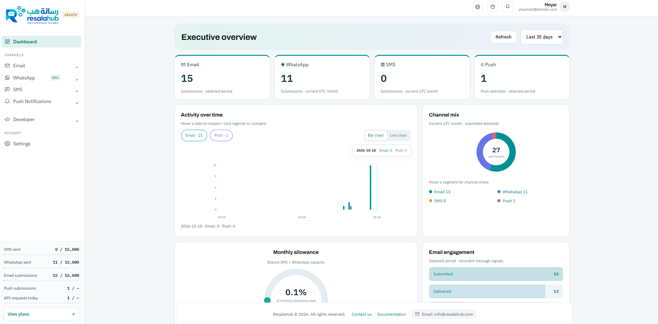This screenshot has width=658, height=324.
Task: Click the View plans button
Action: 41,314
